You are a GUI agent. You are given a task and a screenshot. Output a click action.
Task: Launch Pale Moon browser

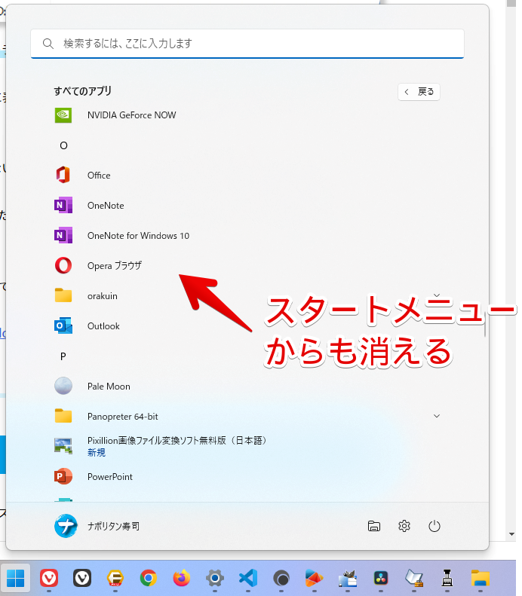[247, 387]
